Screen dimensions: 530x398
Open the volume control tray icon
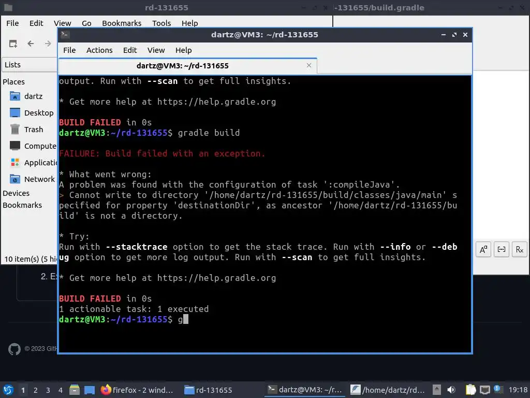click(451, 390)
